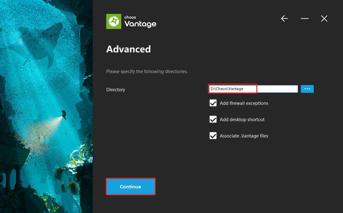Click the minimize icon
This screenshot has width=343, height=213.
(304, 19)
